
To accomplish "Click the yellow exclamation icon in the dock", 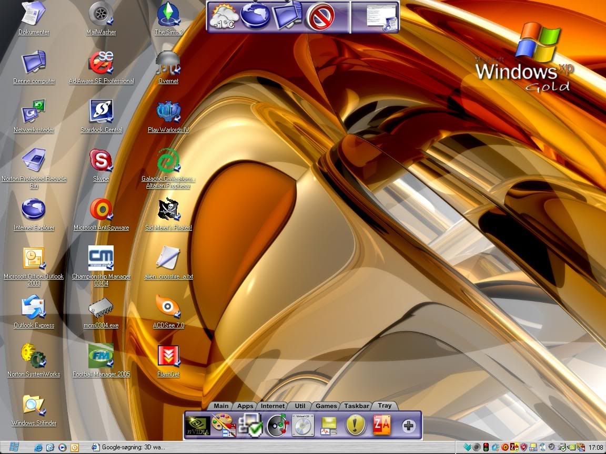I will tap(355, 425).
